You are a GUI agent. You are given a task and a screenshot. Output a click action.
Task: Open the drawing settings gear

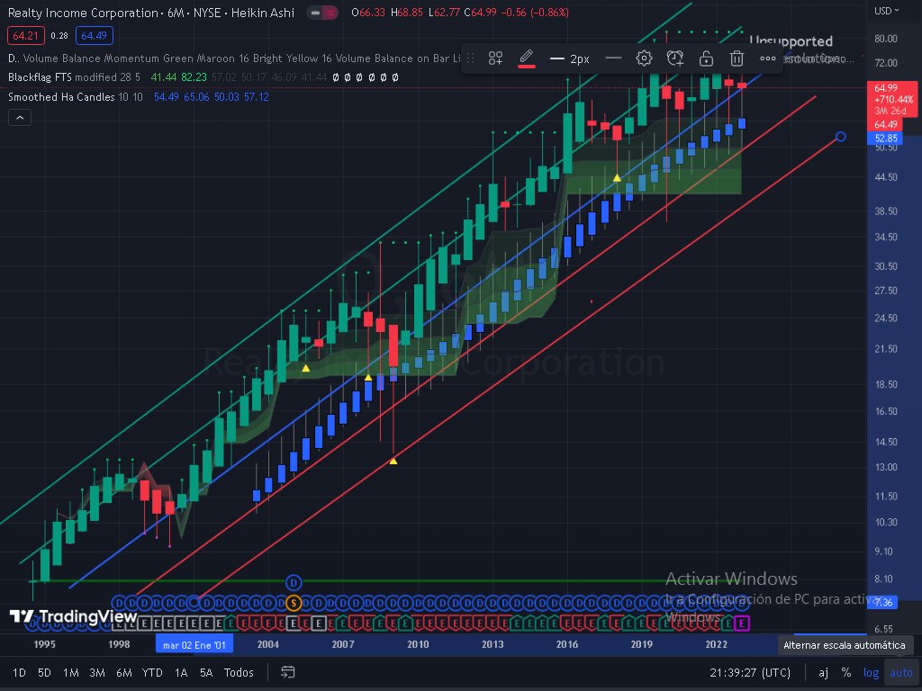point(644,58)
